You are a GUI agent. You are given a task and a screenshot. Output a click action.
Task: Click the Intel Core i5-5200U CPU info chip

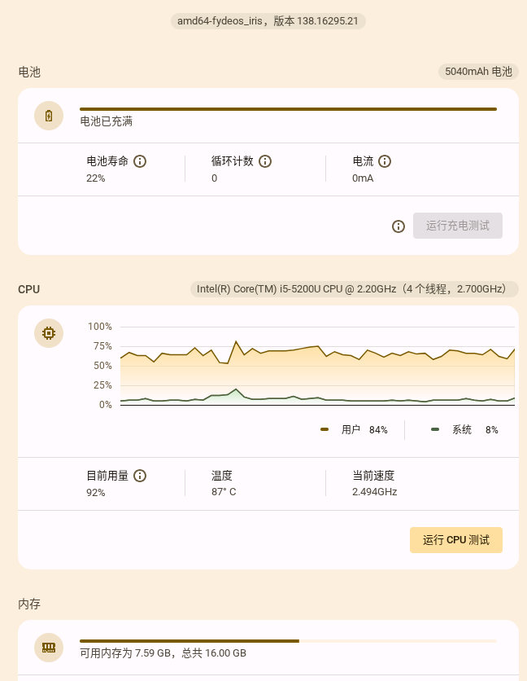[x=355, y=289]
